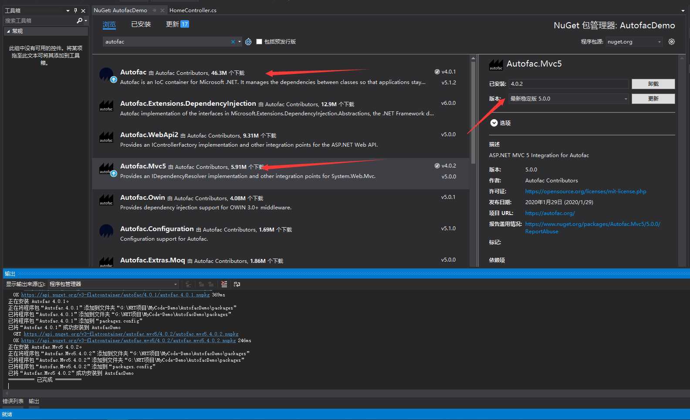Click details pane scrollbar up arrow

[x=682, y=58]
